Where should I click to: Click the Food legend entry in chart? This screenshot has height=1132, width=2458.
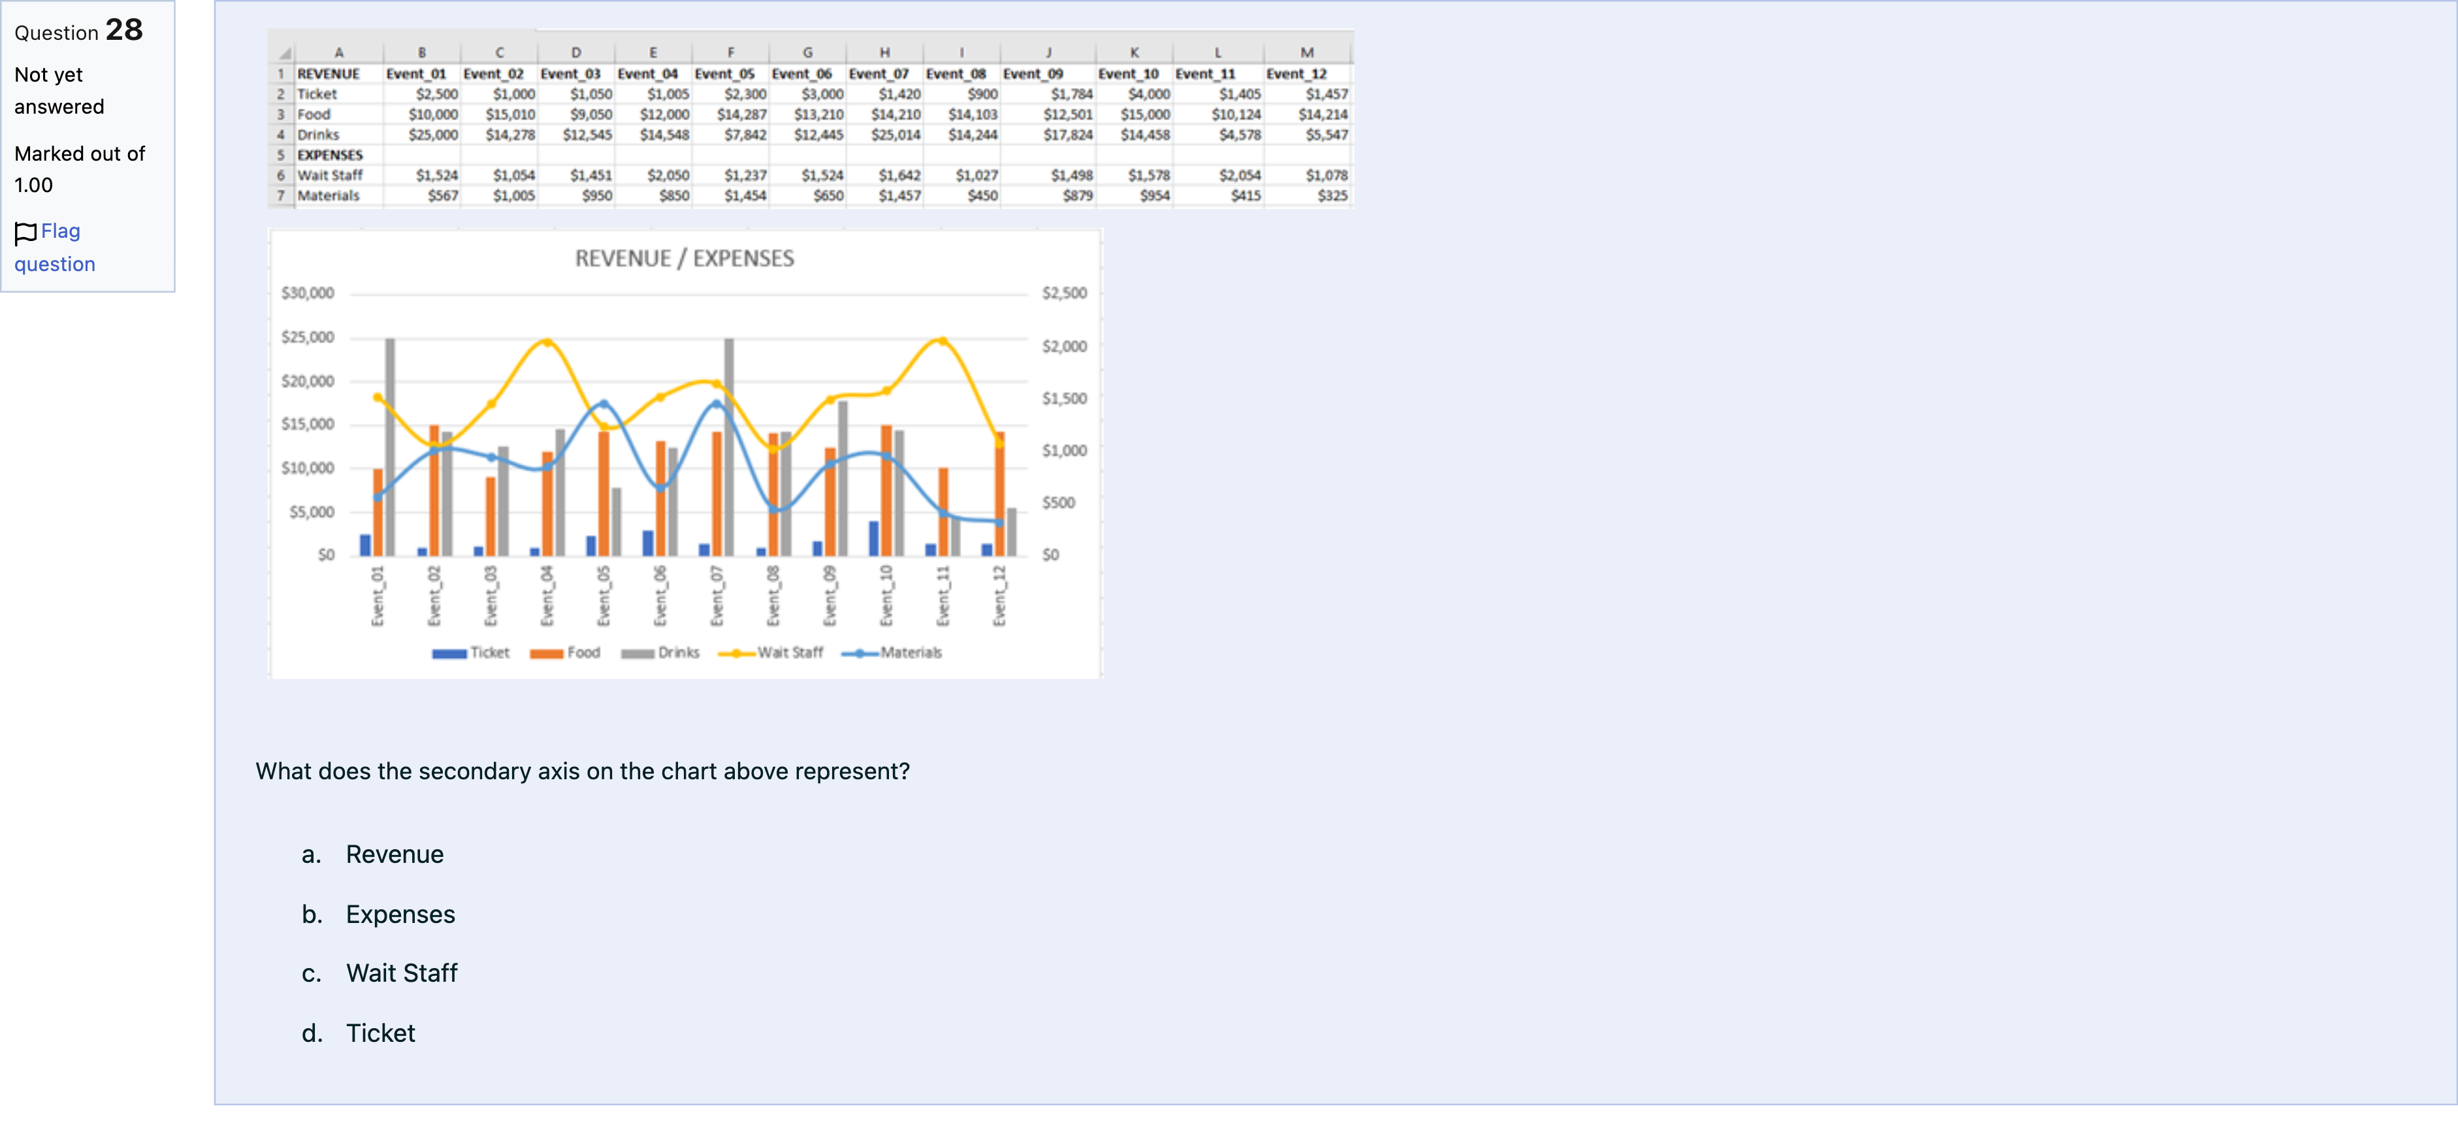click(565, 653)
